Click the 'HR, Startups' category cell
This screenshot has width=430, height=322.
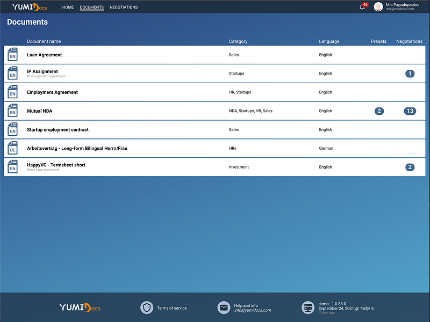click(240, 92)
